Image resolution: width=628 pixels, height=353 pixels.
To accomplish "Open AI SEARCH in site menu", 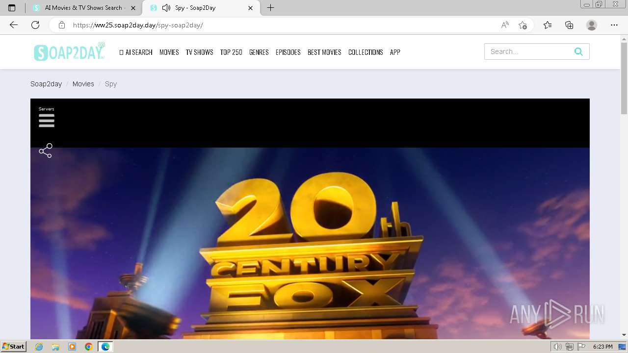I will (x=136, y=52).
